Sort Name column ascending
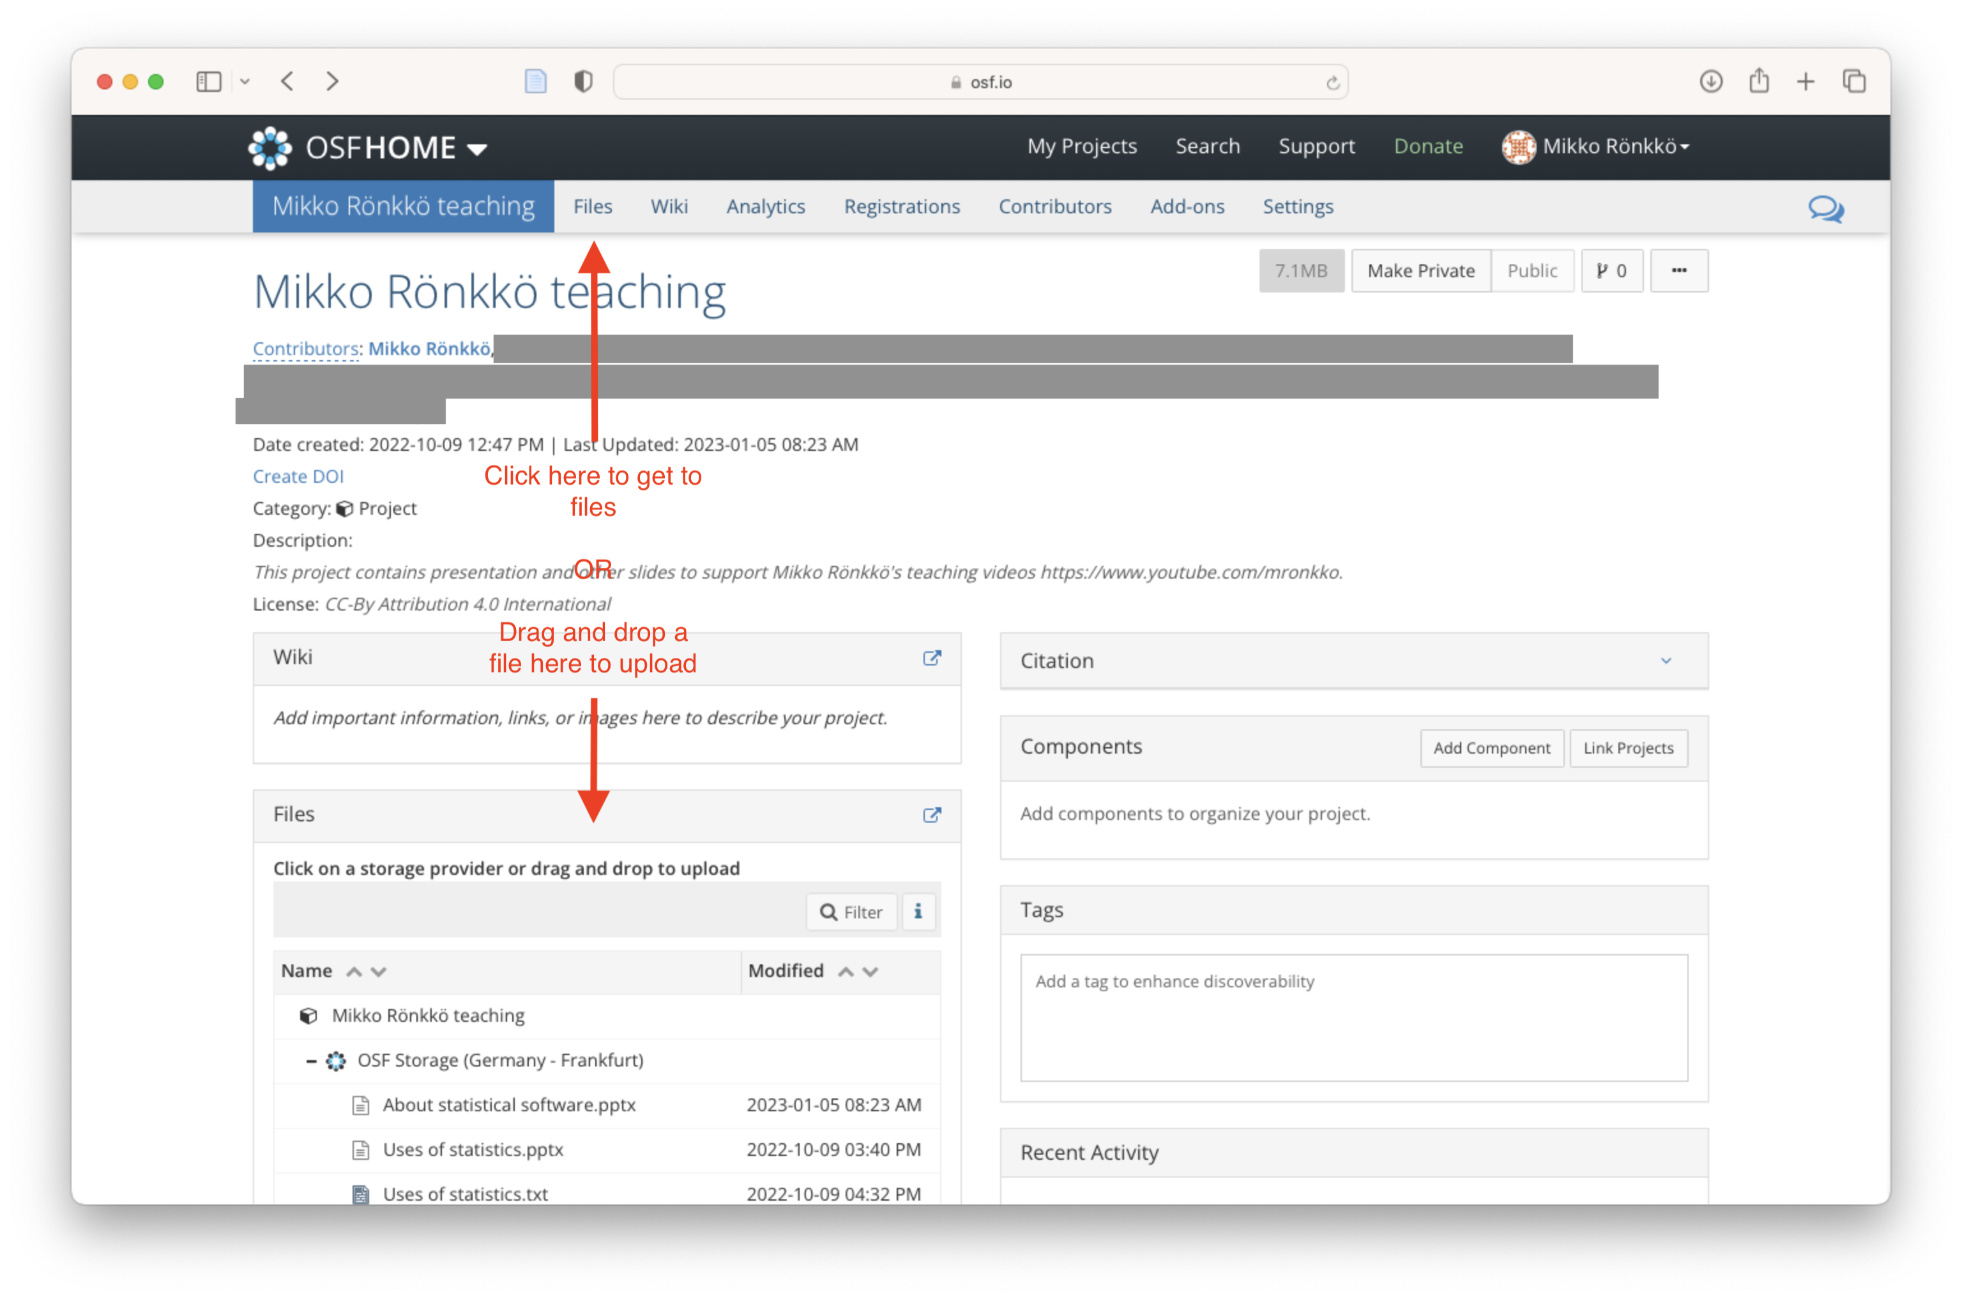This screenshot has height=1299, width=1962. 354,972
